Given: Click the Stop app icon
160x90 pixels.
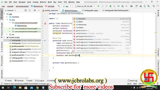Looking at the screenshot, I should click(x=126, y=6).
